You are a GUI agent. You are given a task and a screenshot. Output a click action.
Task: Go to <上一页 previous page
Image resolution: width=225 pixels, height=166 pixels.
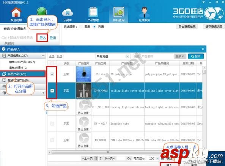[x=88, y=158]
